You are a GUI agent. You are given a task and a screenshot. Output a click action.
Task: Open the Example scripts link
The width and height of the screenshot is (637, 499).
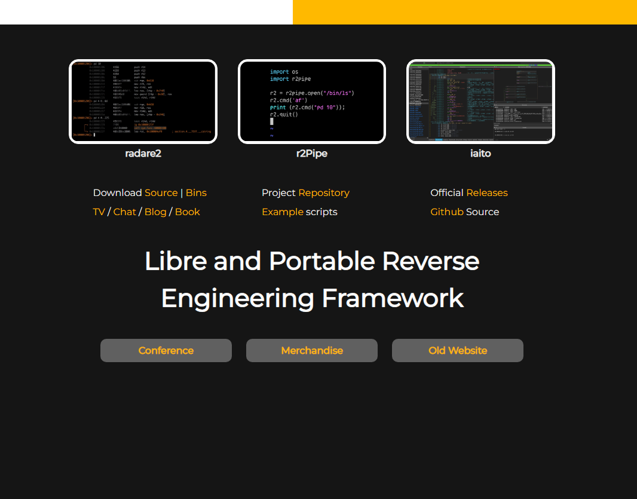pyautogui.click(x=282, y=212)
